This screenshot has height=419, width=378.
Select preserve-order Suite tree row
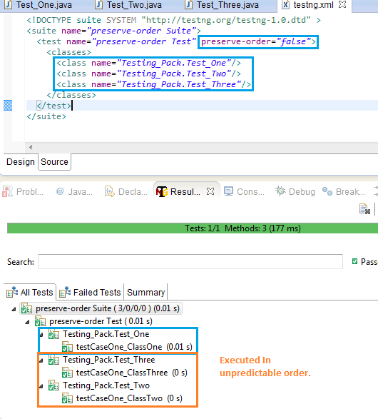point(101,308)
